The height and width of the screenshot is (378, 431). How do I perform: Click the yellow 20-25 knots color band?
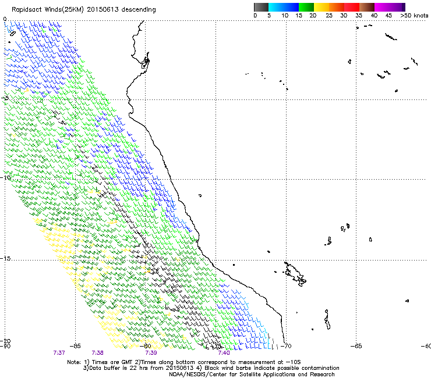click(322, 7)
